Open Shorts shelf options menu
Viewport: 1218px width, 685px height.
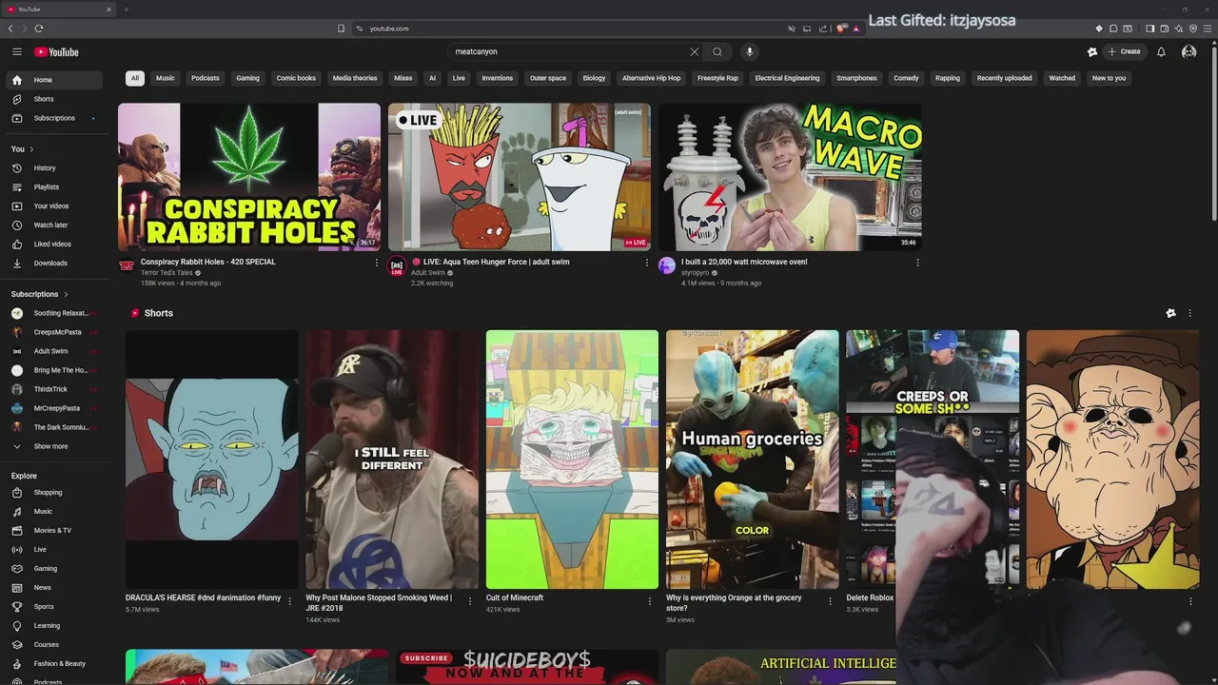coord(1189,313)
